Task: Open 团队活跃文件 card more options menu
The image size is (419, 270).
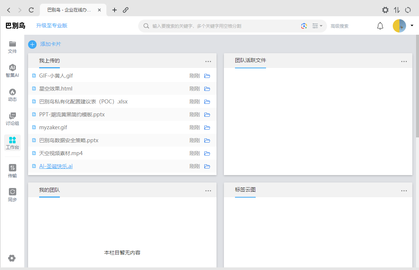Action: tap(404, 61)
